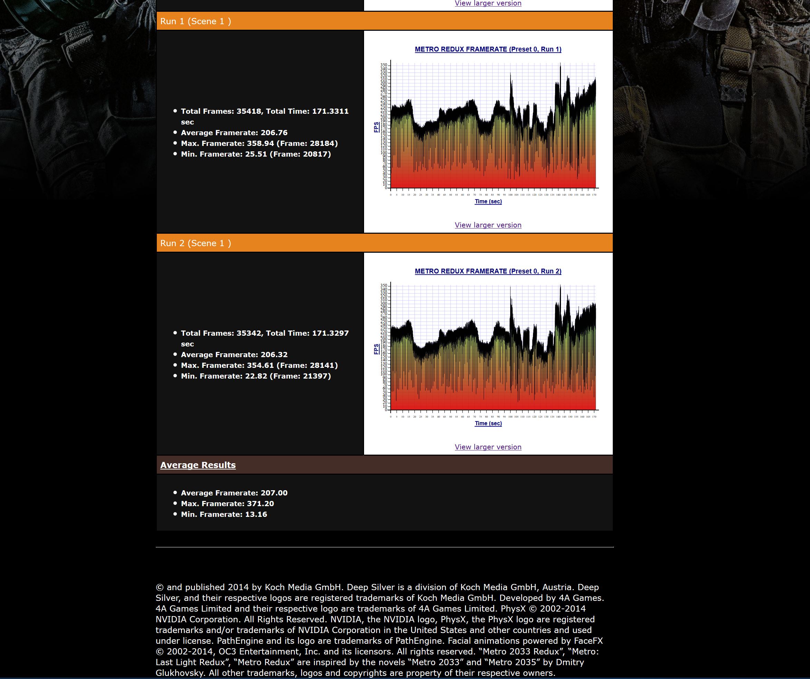
Task: Click chart title for Preset 0, Run 2
Action: (x=488, y=271)
